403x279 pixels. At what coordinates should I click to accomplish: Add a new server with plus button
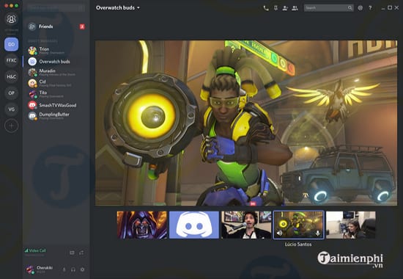[x=11, y=126]
